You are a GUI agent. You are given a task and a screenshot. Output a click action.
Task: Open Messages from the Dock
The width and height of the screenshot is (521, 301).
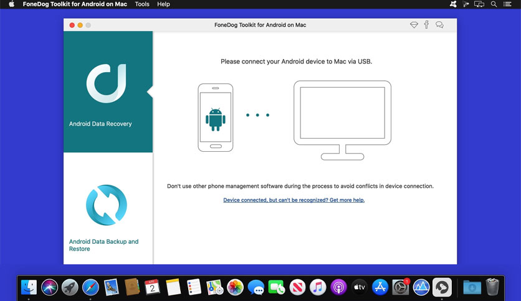coord(256,287)
